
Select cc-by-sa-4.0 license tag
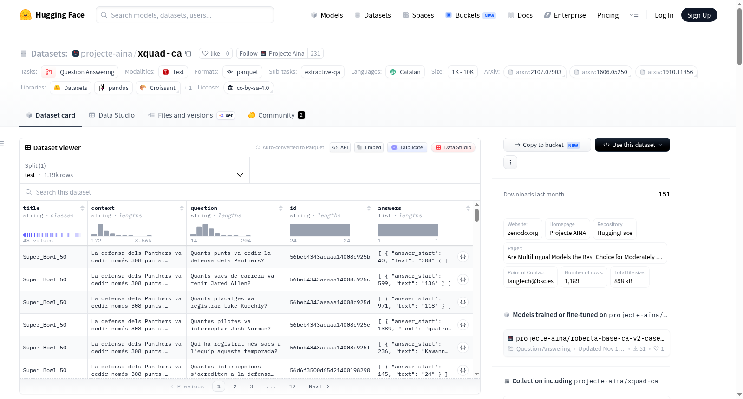248,88
